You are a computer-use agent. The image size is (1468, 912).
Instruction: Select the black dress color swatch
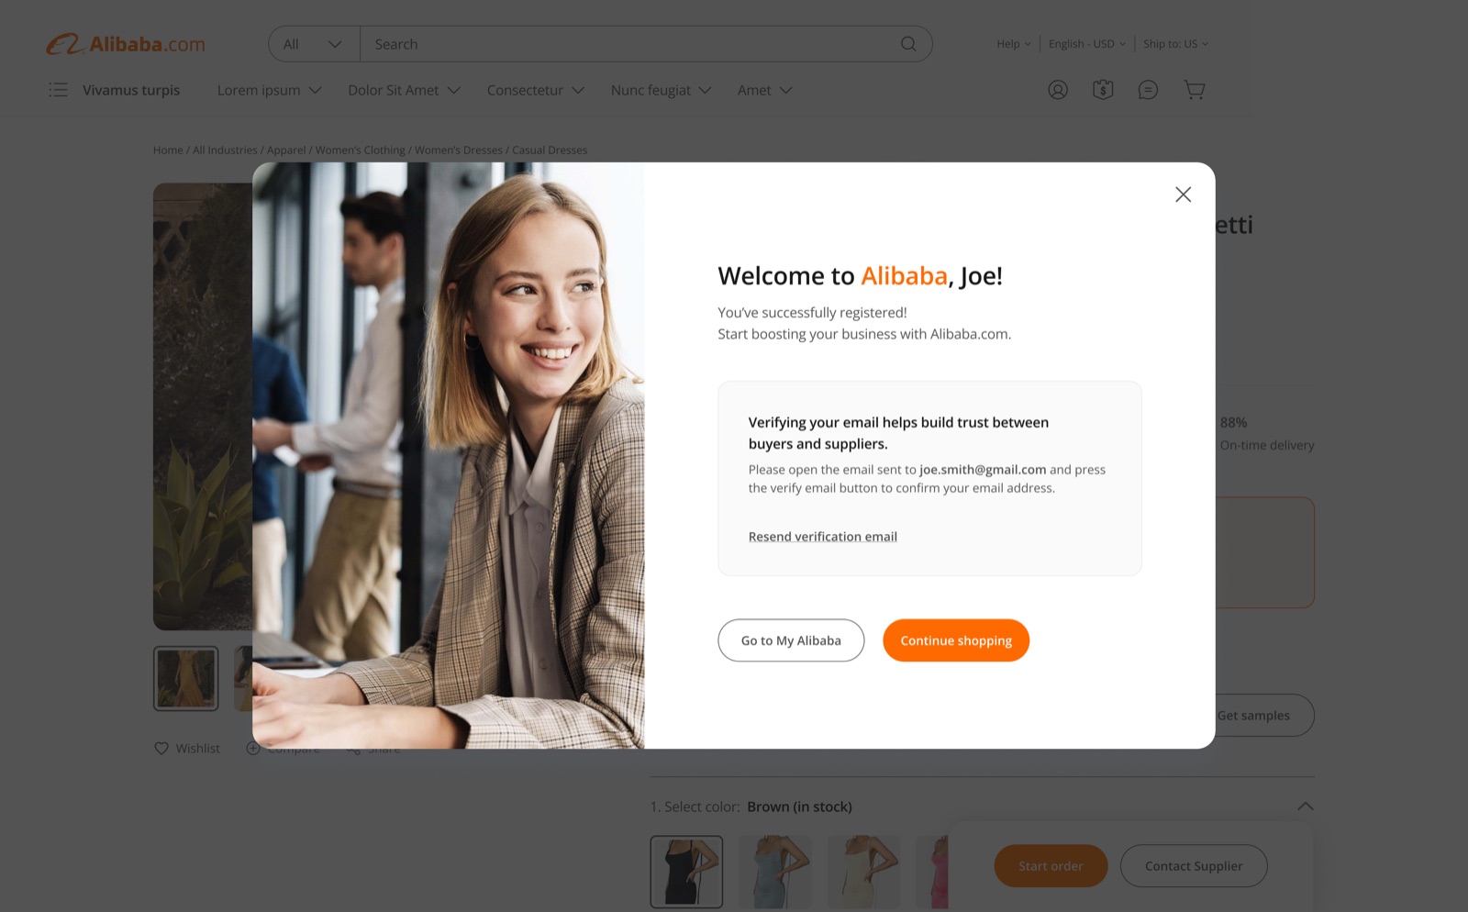(x=686, y=872)
